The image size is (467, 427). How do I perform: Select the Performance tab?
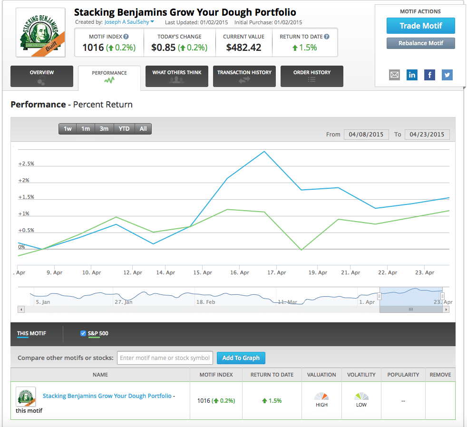tap(109, 77)
